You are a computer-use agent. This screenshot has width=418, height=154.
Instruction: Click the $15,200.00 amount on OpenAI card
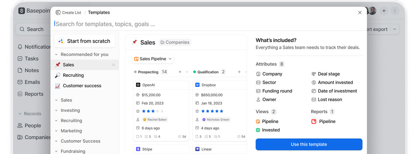(x=151, y=95)
